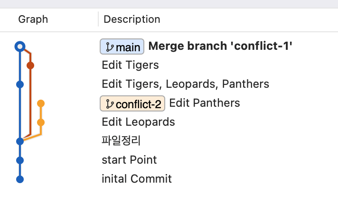Click the blue Edit Tigers, Leopards, Panthers node

click(x=20, y=84)
